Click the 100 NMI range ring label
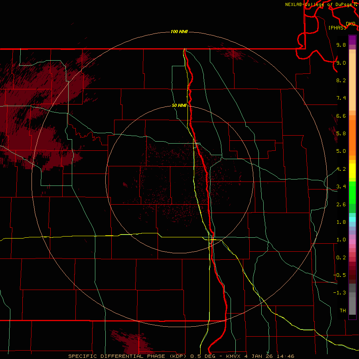 click(179, 32)
